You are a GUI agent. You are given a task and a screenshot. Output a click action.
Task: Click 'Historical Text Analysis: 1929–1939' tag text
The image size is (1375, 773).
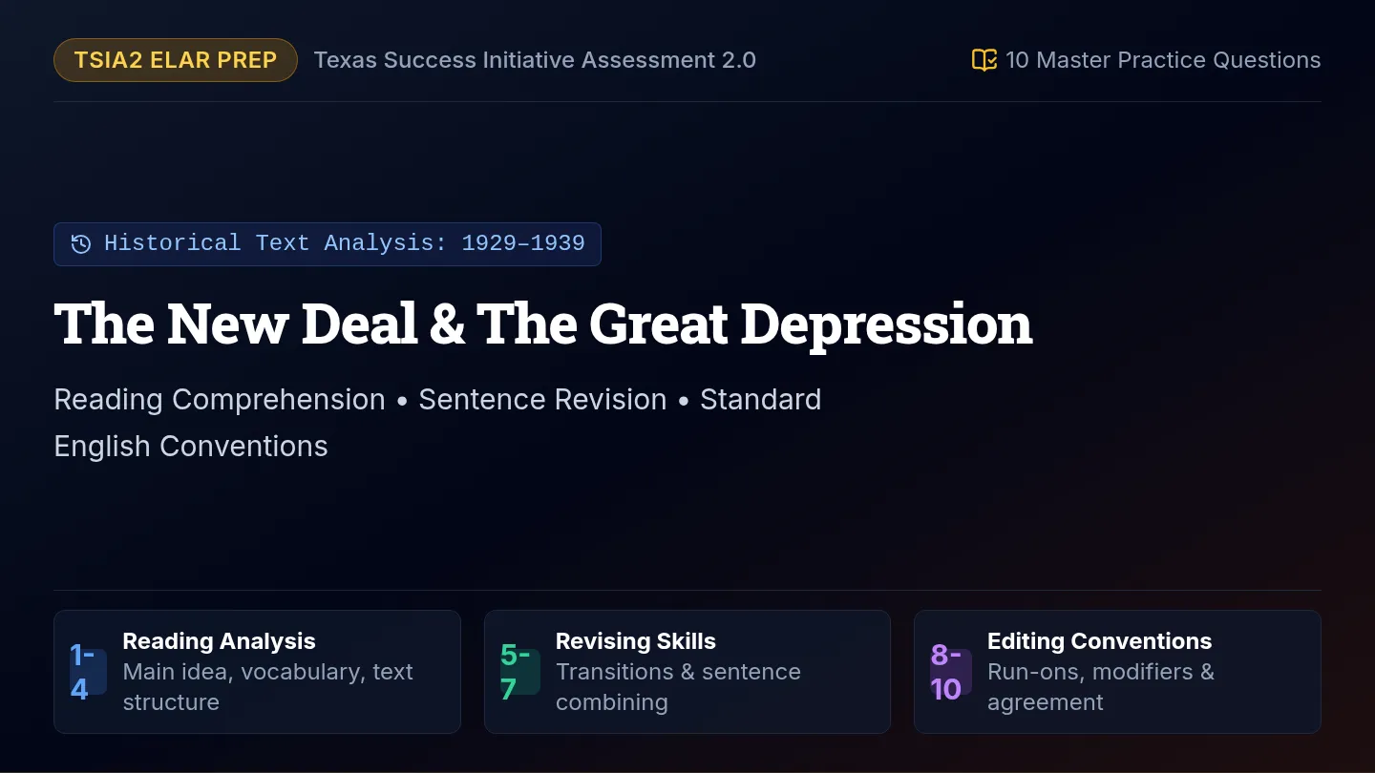click(x=345, y=243)
